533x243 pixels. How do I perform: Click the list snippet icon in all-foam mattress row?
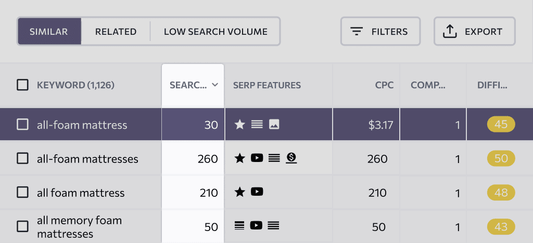257,125
